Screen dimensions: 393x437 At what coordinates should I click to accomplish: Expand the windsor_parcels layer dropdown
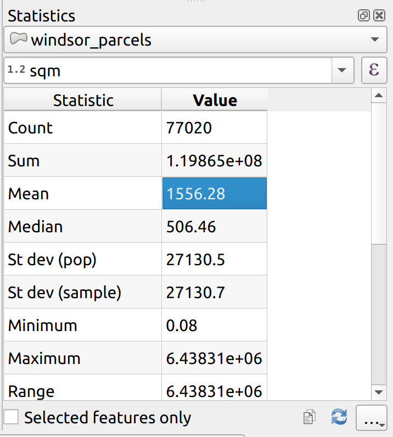tap(375, 40)
